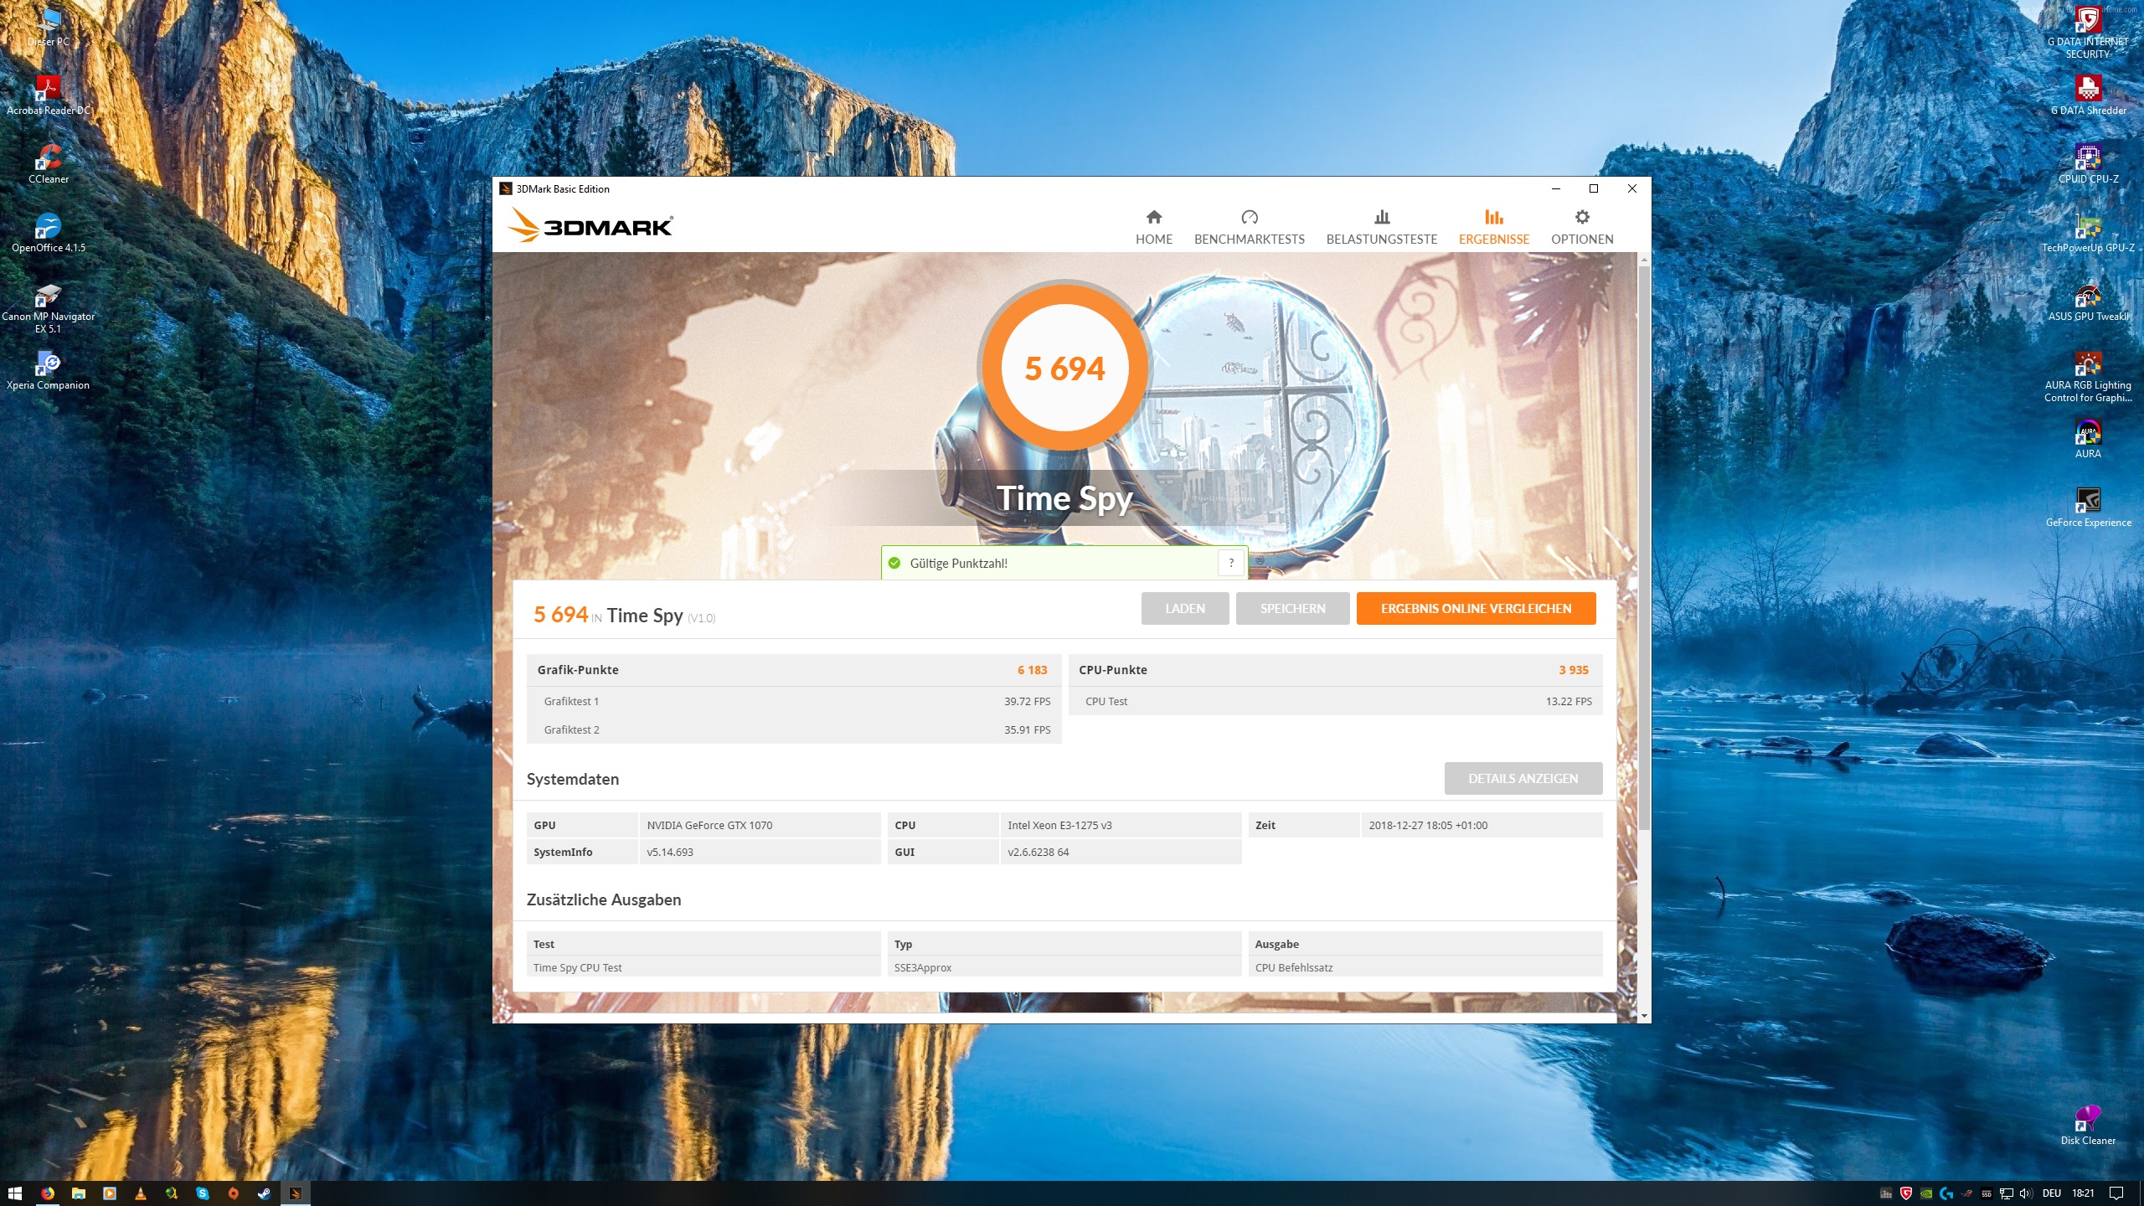Open ASUS GPU TweakII desktop shortcut
Image resolution: width=2144 pixels, height=1206 pixels.
point(2088,301)
